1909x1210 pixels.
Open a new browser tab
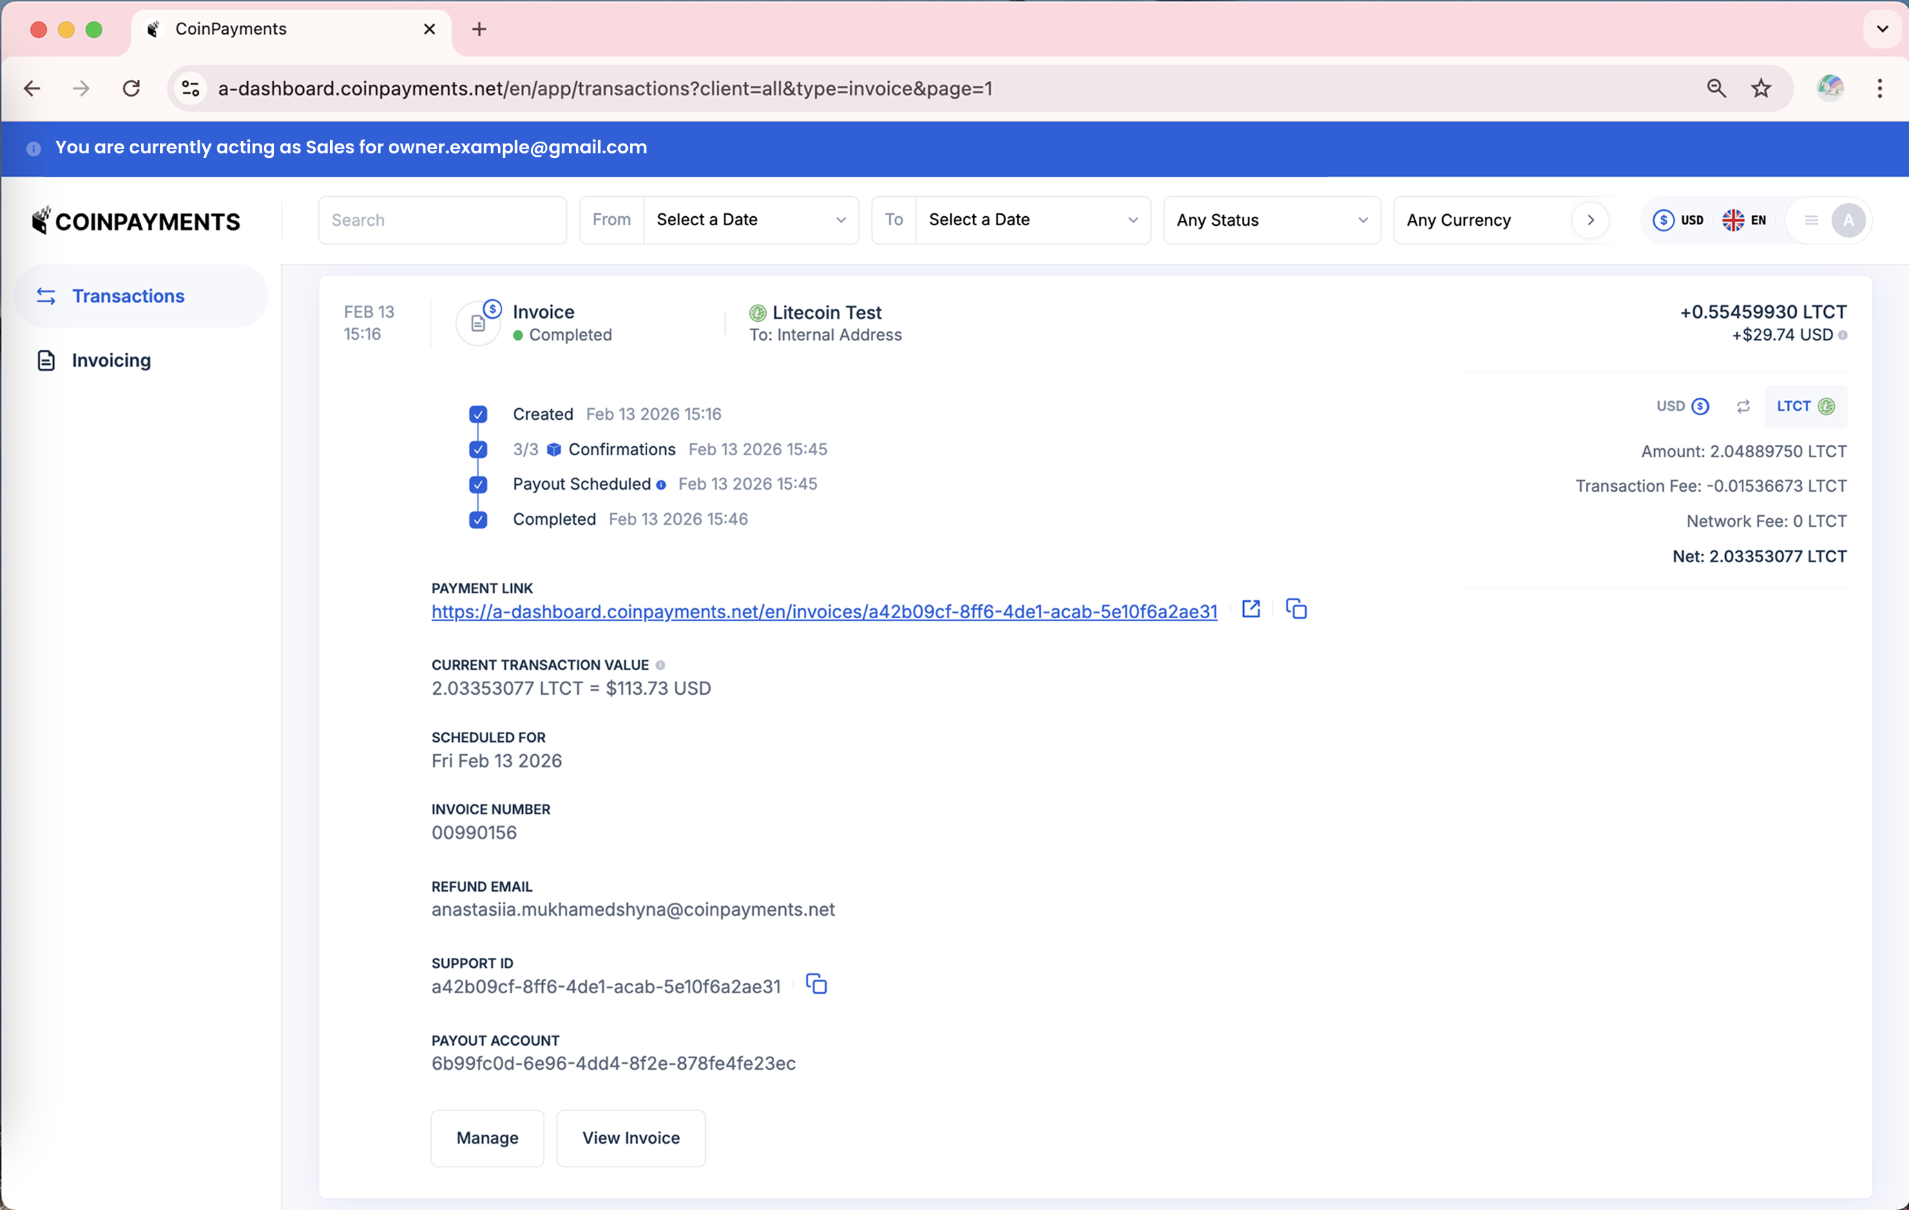[x=479, y=29]
